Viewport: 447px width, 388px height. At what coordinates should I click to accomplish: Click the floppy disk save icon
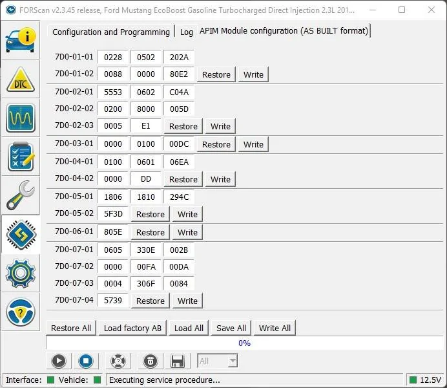177,361
